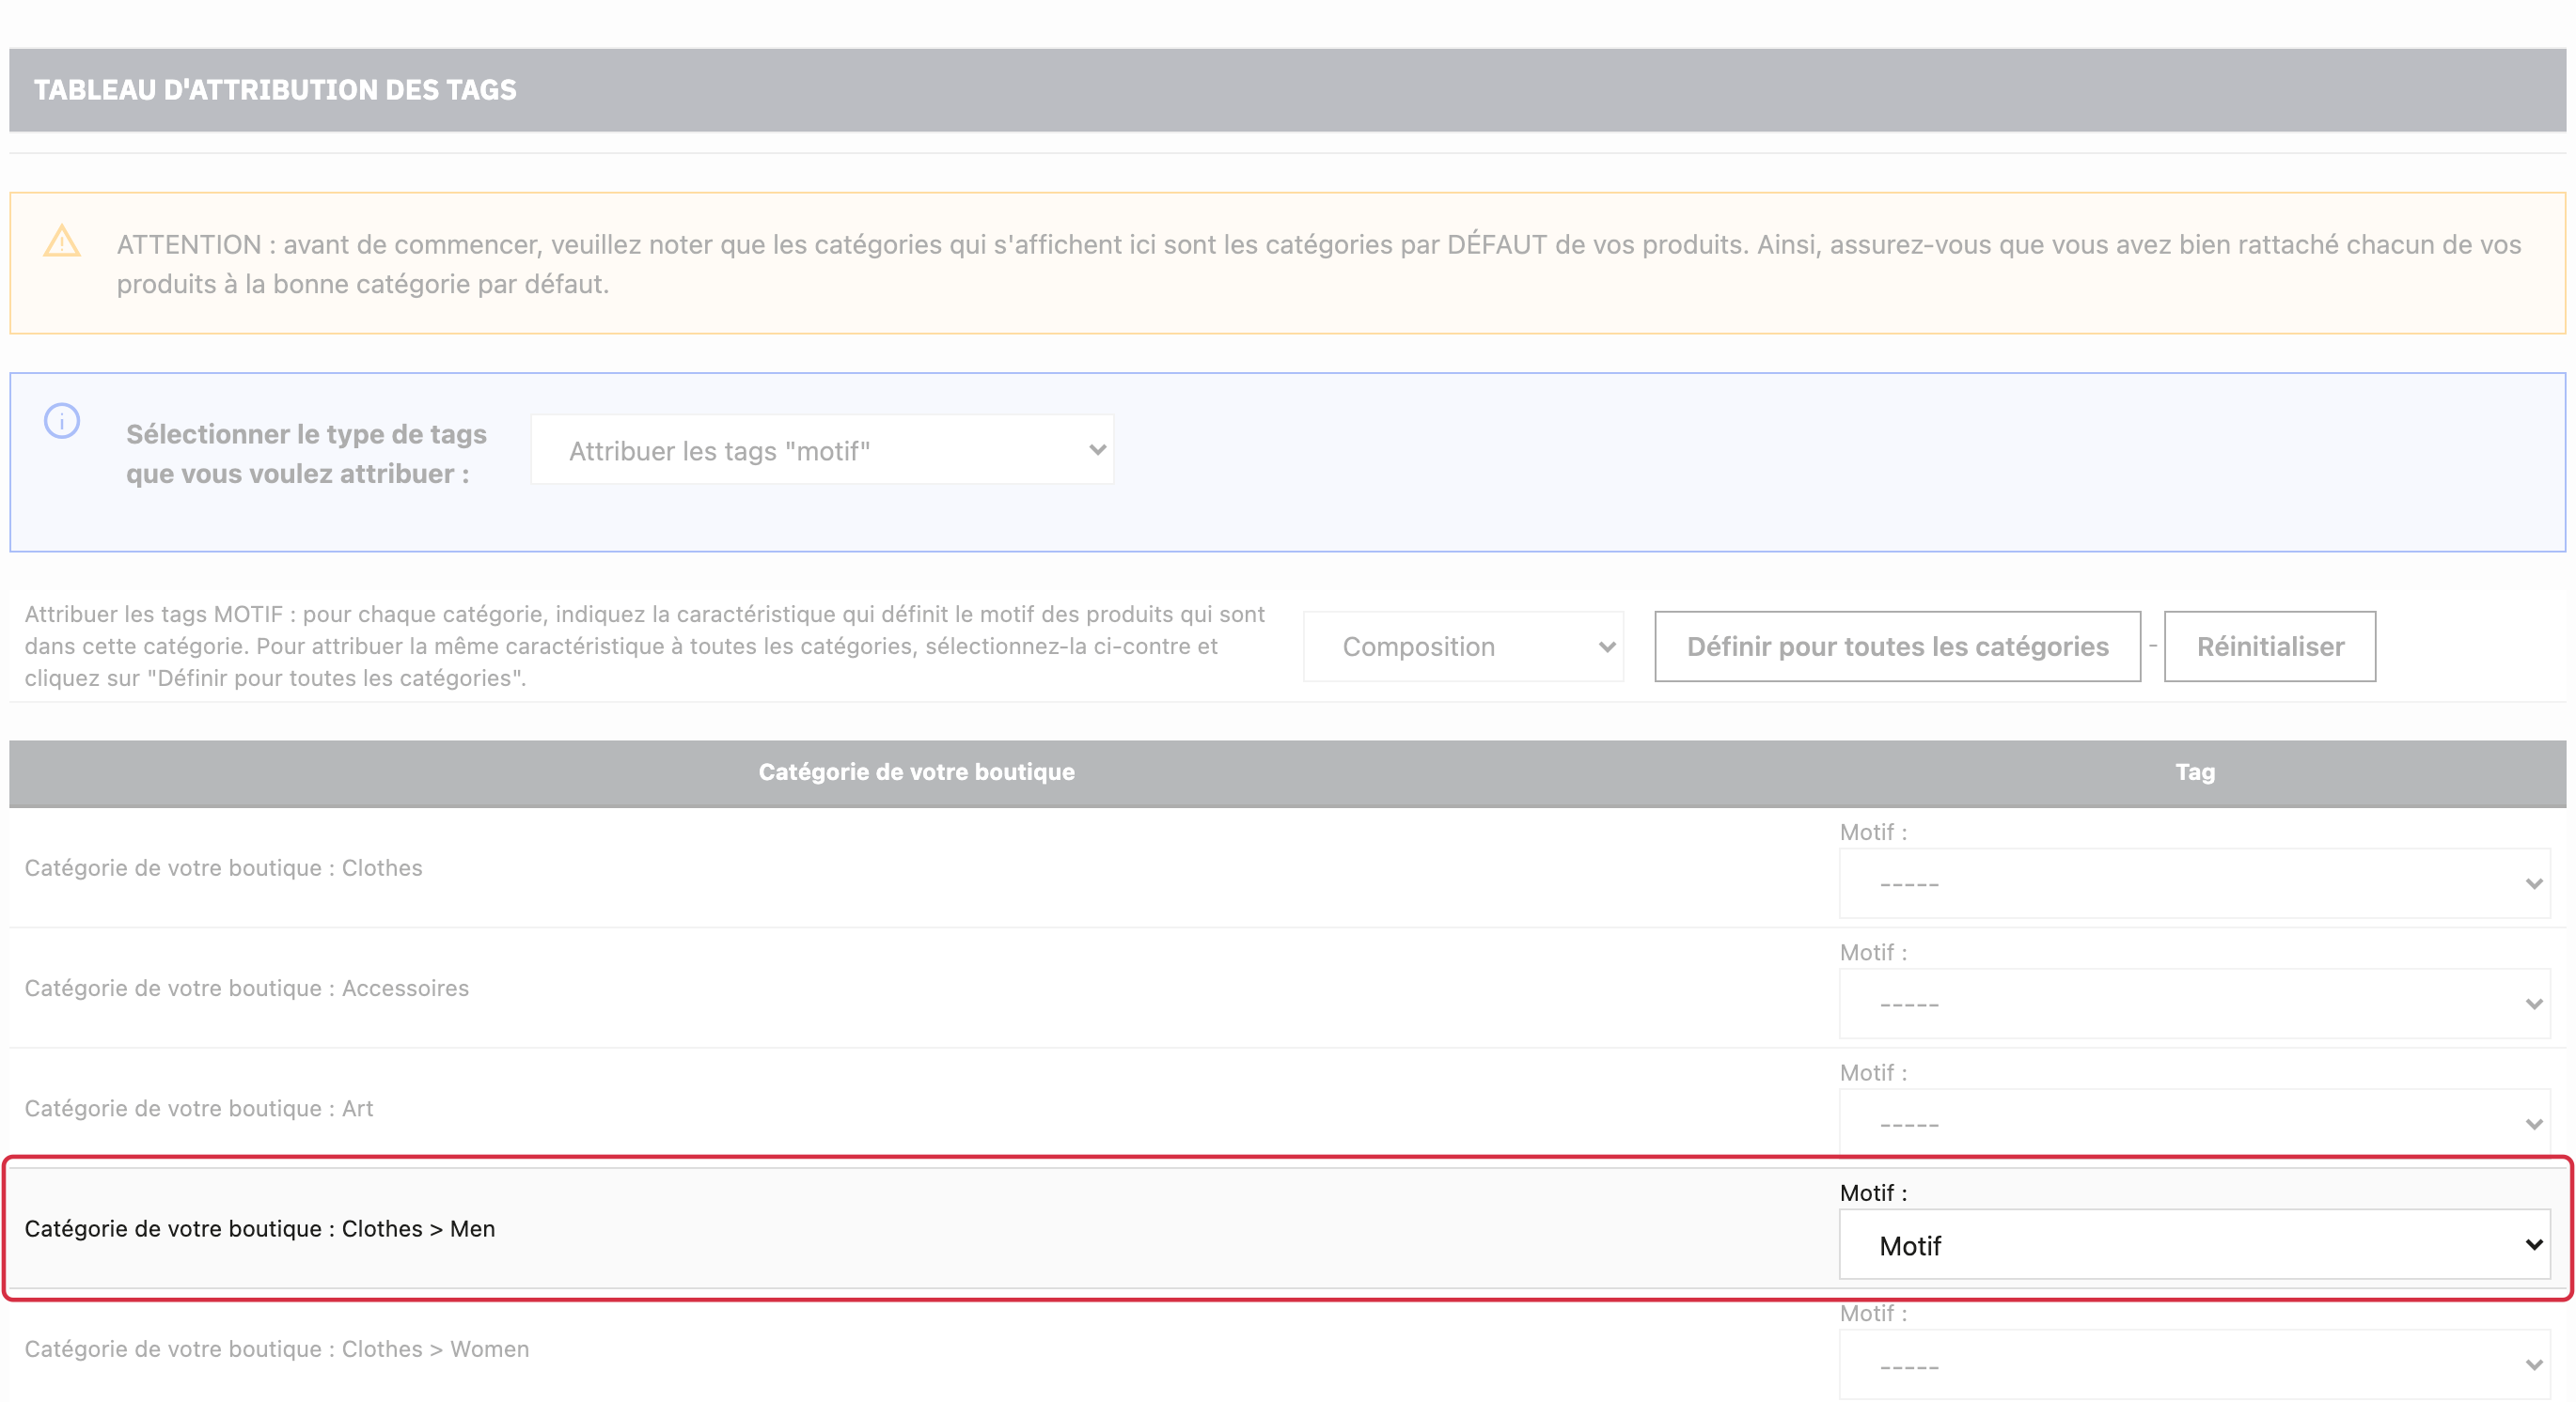2576x1402 pixels.
Task: Click the Tag column header
Action: pos(2195,771)
